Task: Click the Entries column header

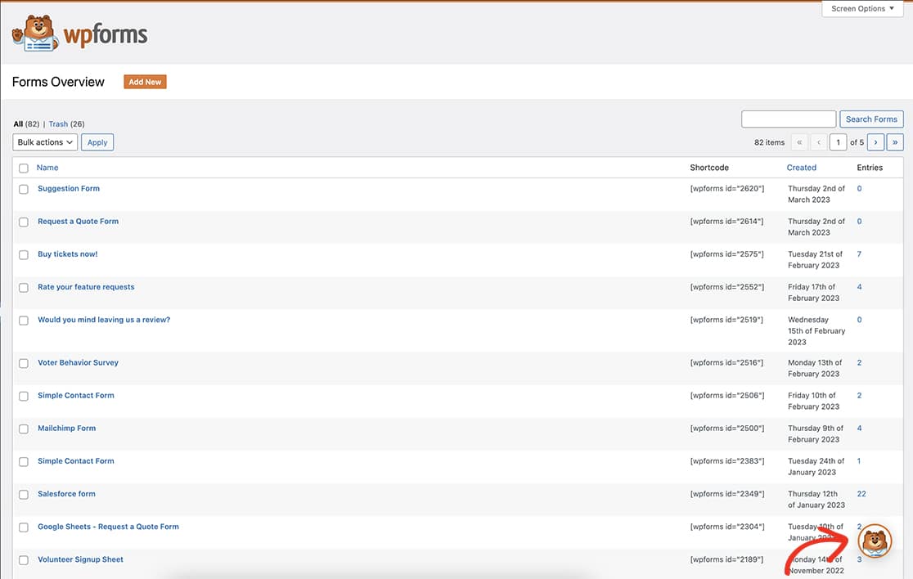Action: point(870,168)
